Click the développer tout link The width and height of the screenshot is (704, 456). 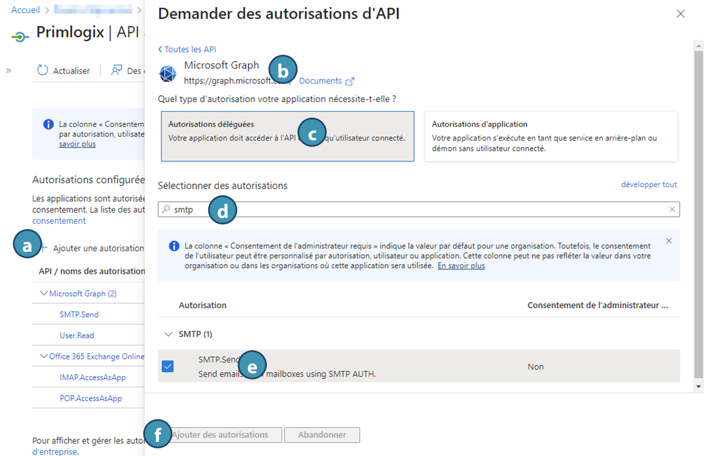(648, 184)
